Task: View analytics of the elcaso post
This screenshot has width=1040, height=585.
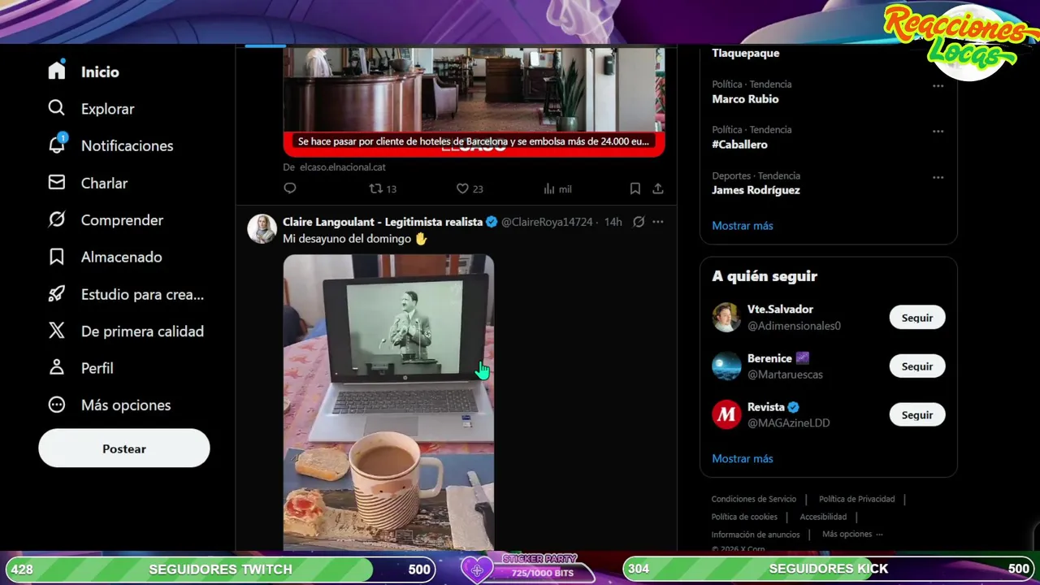Action: (557, 188)
